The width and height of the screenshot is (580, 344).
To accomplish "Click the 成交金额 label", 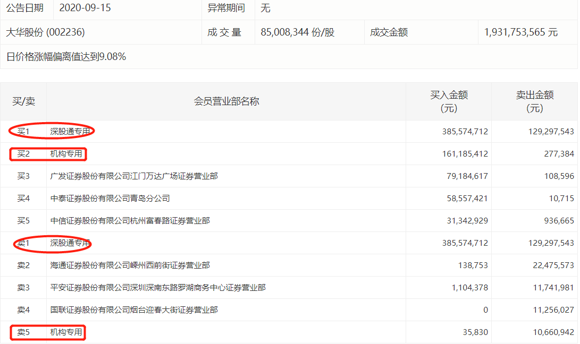I will 389,32.
